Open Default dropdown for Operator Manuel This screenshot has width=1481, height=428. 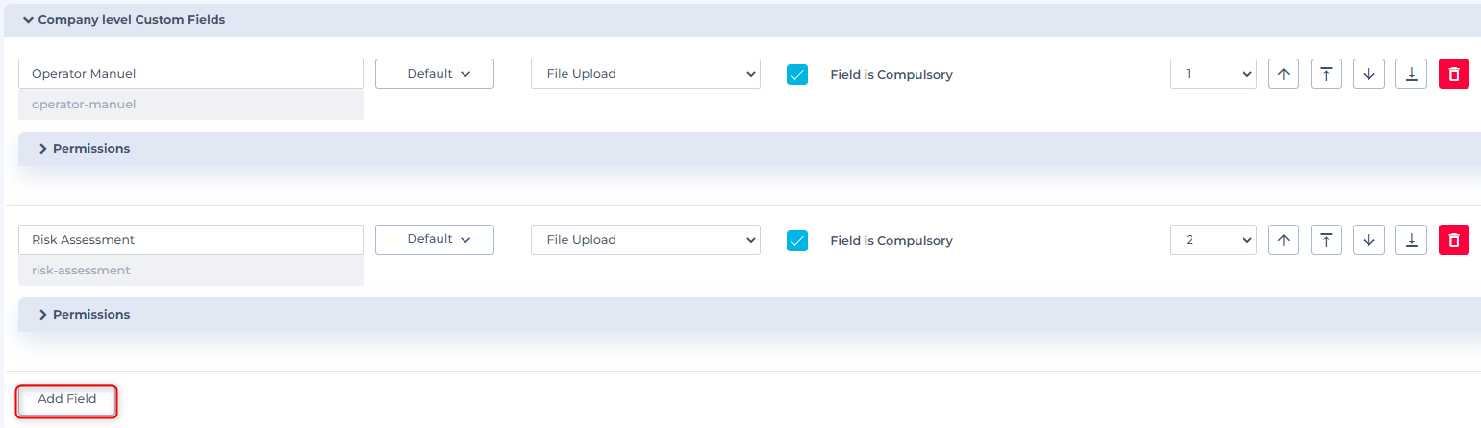[435, 74]
